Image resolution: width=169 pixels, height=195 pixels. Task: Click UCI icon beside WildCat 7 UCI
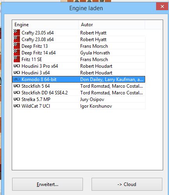click(17, 106)
